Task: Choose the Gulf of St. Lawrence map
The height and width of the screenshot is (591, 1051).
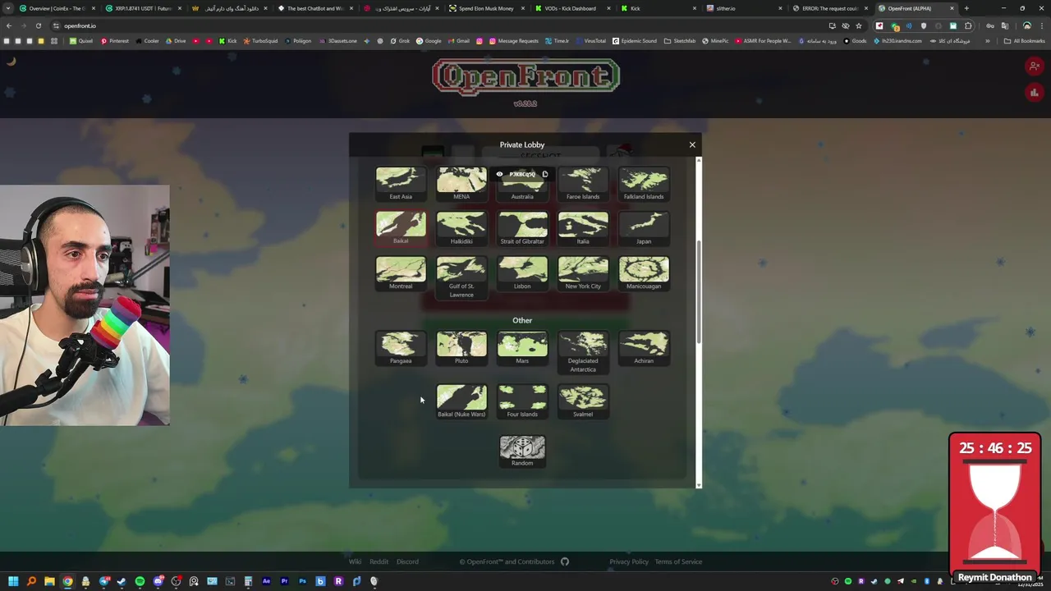Action: pyautogui.click(x=461, y=277)
